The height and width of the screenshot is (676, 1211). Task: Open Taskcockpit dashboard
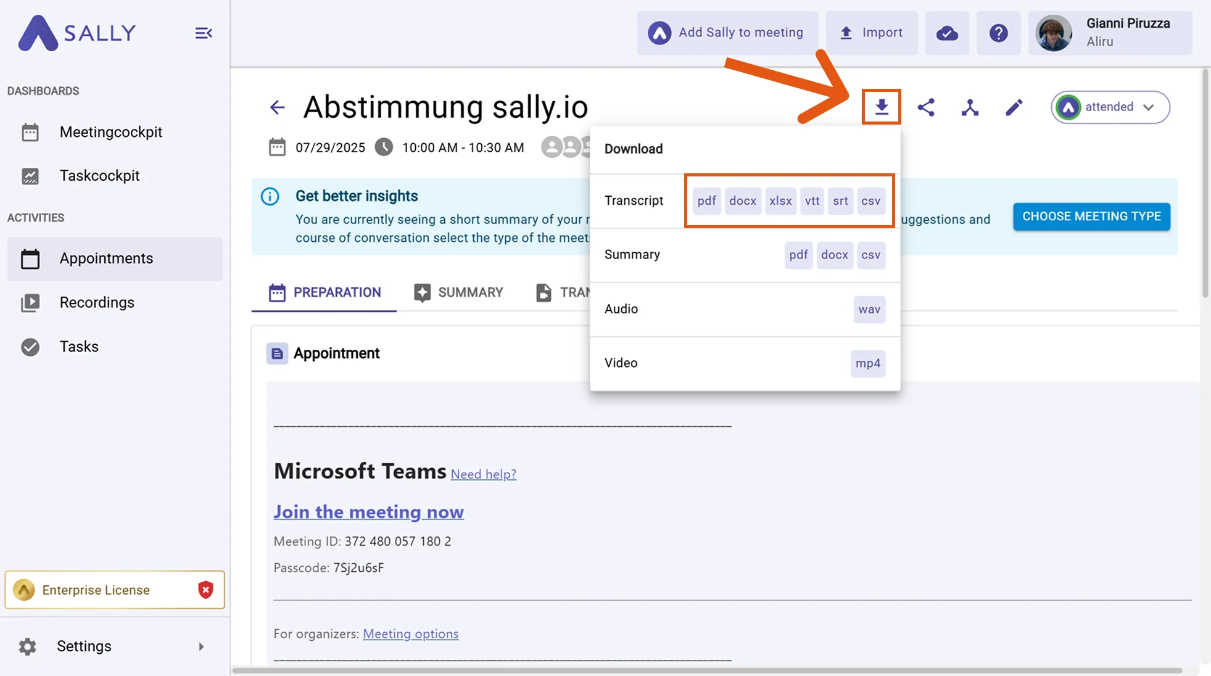pyautogui.click(x=115, y=176)
